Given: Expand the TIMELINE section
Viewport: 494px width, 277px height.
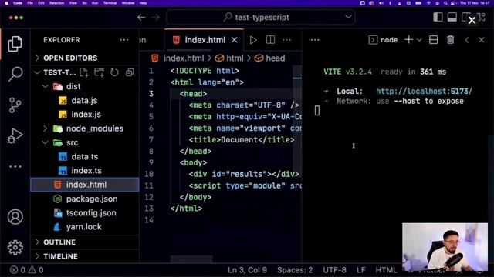Looking at the screenshot, I should tap(85, 256).
